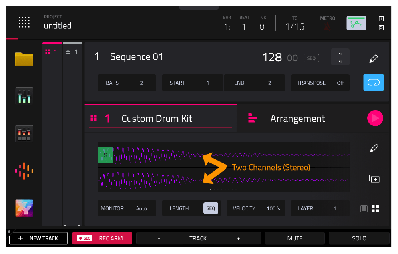Open the main menu grid icon
This screenshot has width=398, height=254.
[x=24, y=22]
